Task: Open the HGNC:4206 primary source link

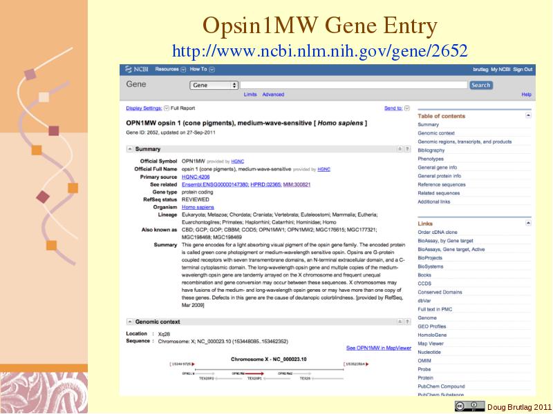Action: point(196,177)
